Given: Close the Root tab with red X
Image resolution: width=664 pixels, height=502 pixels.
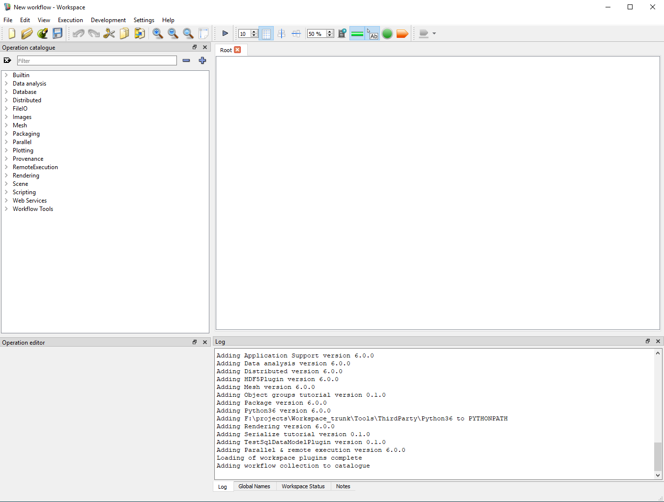Looking at the screenshot, I should click(x=237, y=50).
